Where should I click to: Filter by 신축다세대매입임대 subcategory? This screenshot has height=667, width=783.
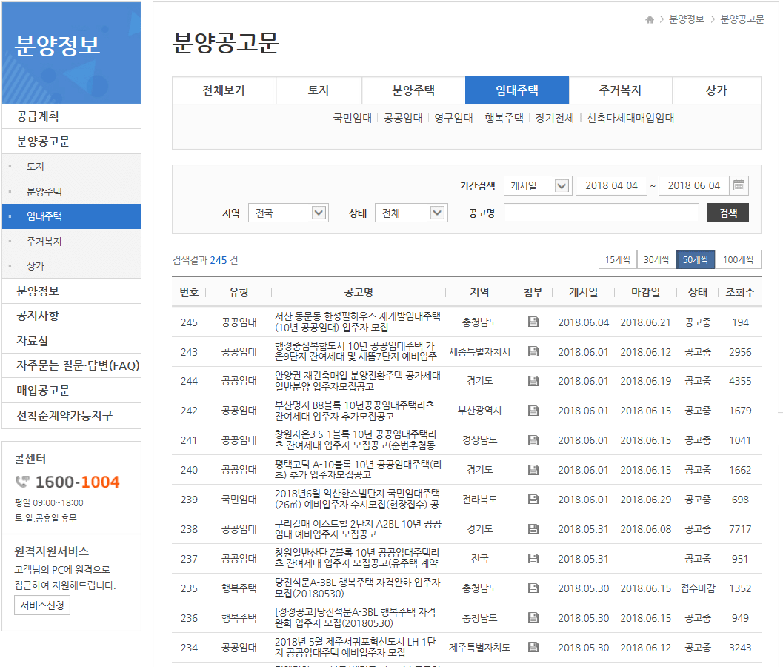(x=630, y=118)
